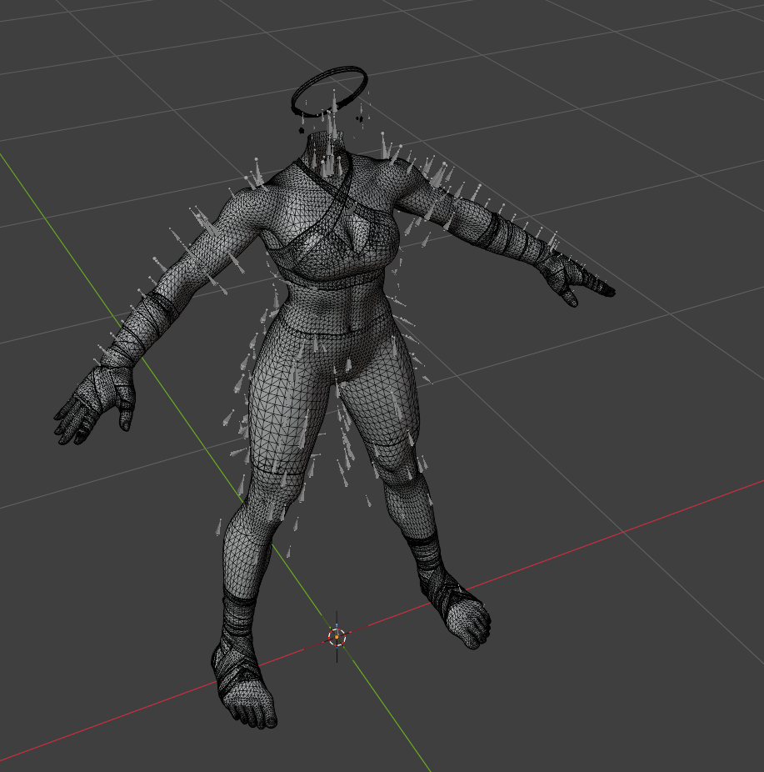Click the 3D cursor at the world origin
This screenshot has width=764, height=772.
337,637
